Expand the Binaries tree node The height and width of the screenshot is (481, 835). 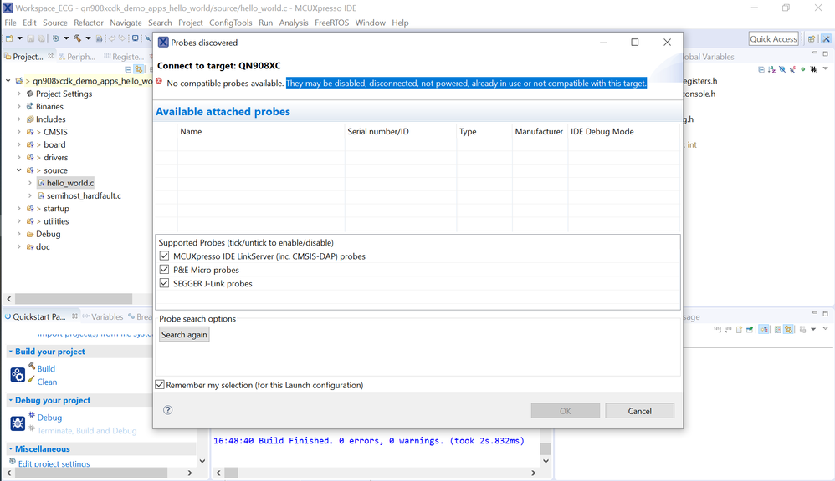click(x=19, y=106)
